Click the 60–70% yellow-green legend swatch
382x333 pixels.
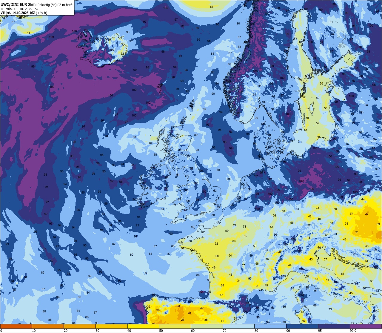point(207,326)
